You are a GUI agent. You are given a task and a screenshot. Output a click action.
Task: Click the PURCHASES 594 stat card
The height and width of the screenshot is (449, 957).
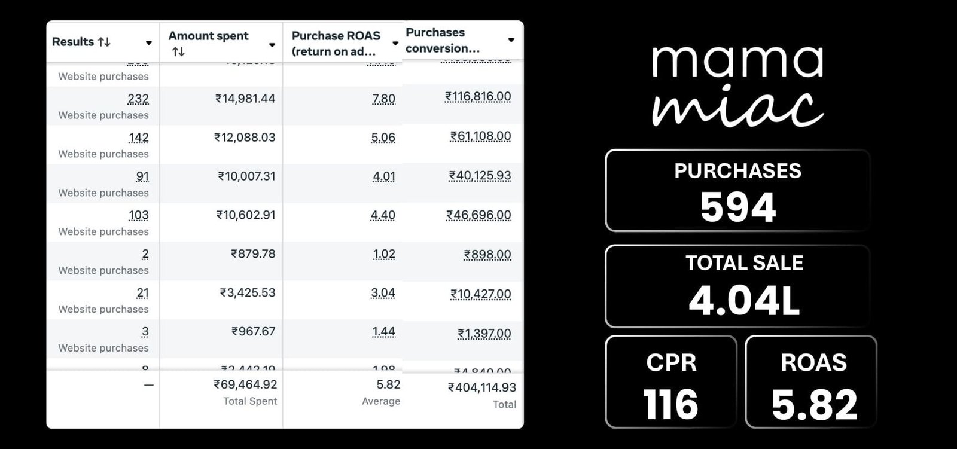(x=737, y=190)
